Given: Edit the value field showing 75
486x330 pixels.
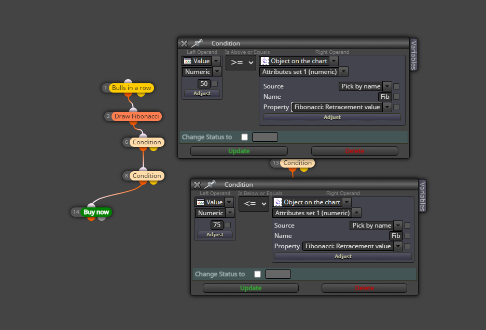Looking at the screenshot, I should (x=217, y=224).
